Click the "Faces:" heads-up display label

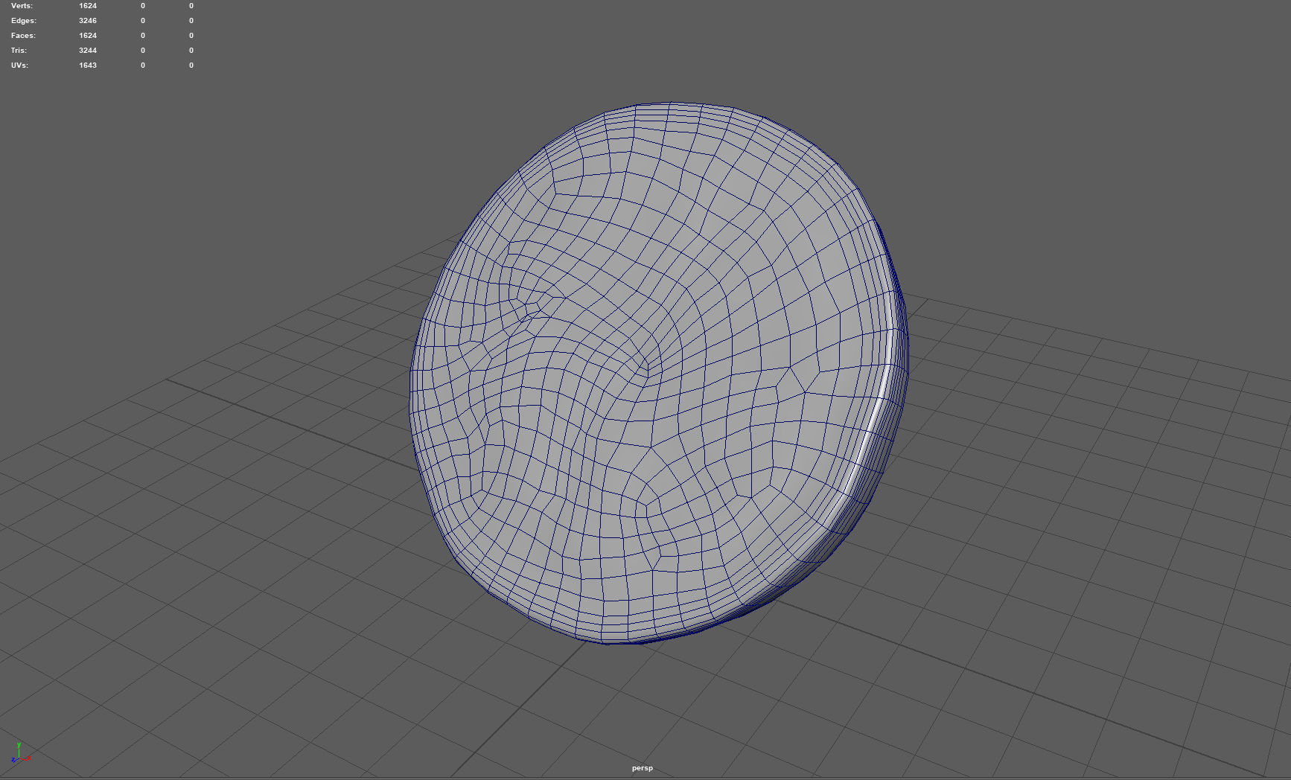23,36
